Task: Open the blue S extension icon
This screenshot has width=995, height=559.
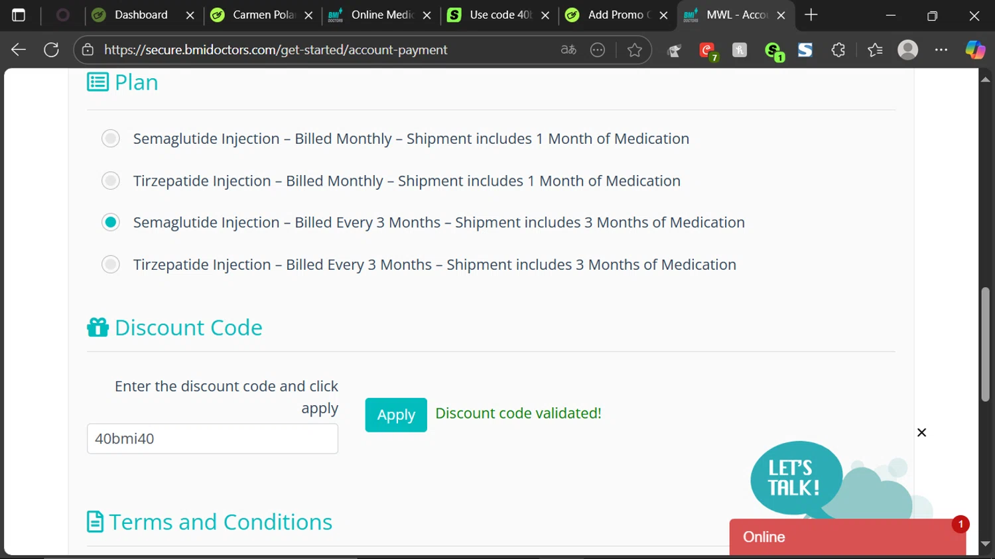Action: point(805,50)
